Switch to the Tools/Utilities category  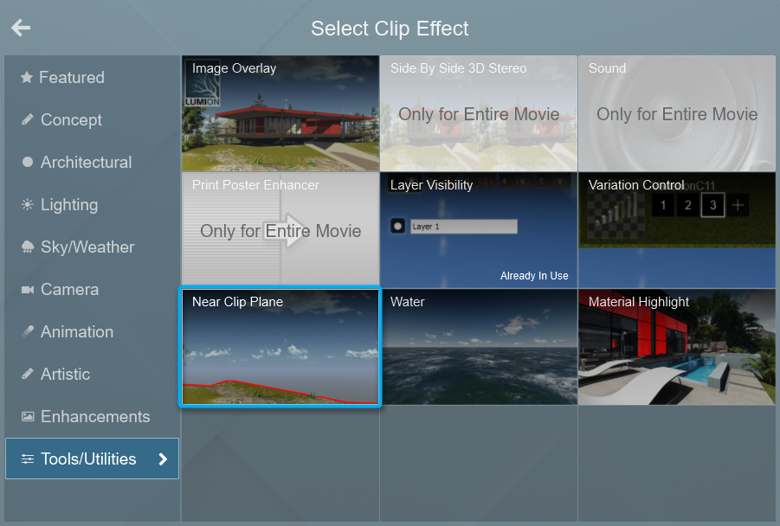coord(87,459)
